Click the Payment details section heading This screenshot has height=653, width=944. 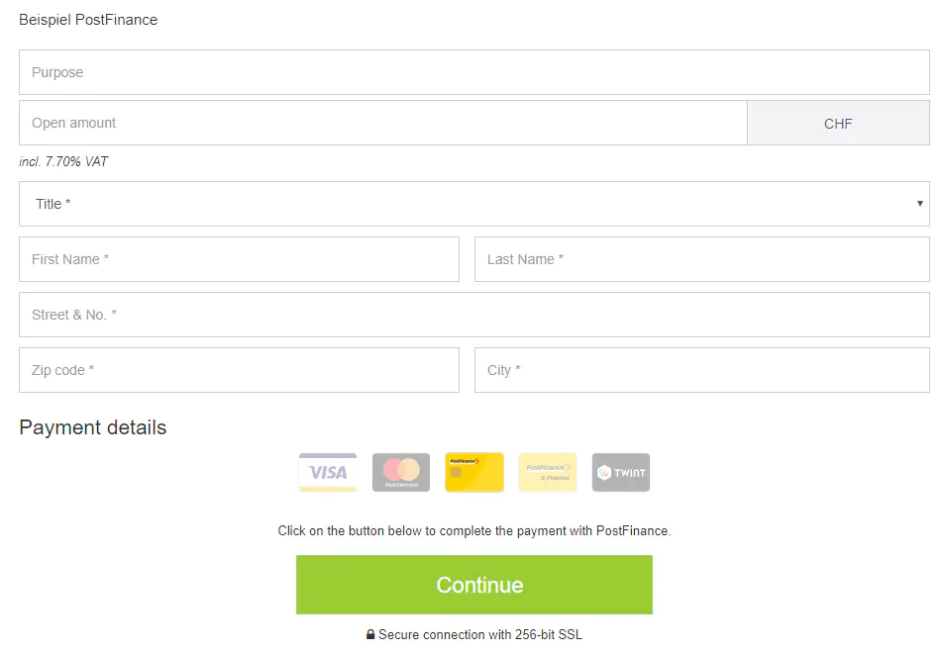click(93, 427)
